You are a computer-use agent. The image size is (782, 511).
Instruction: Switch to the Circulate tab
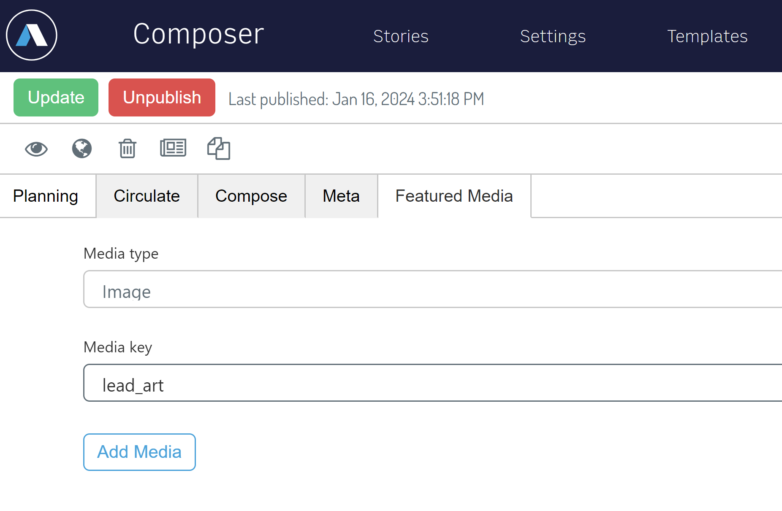(147, 196)
